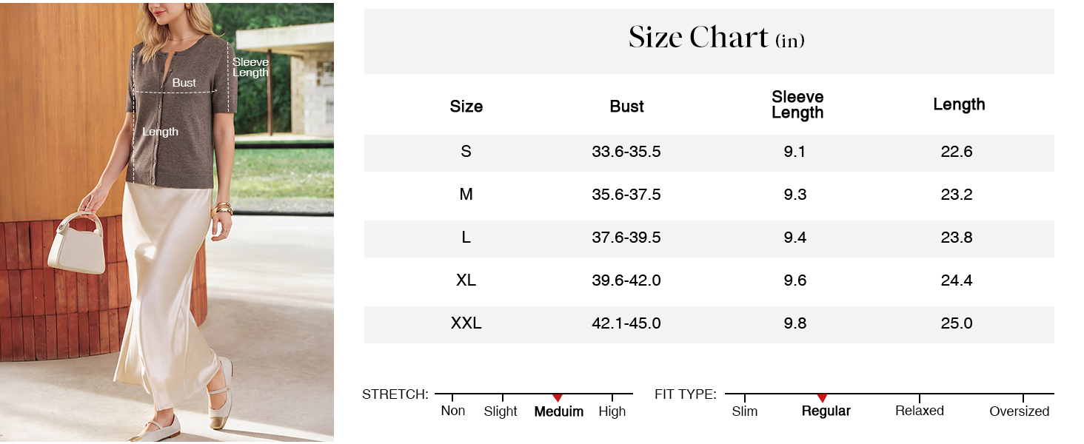Select the Regular fit type label

point(826,411)
